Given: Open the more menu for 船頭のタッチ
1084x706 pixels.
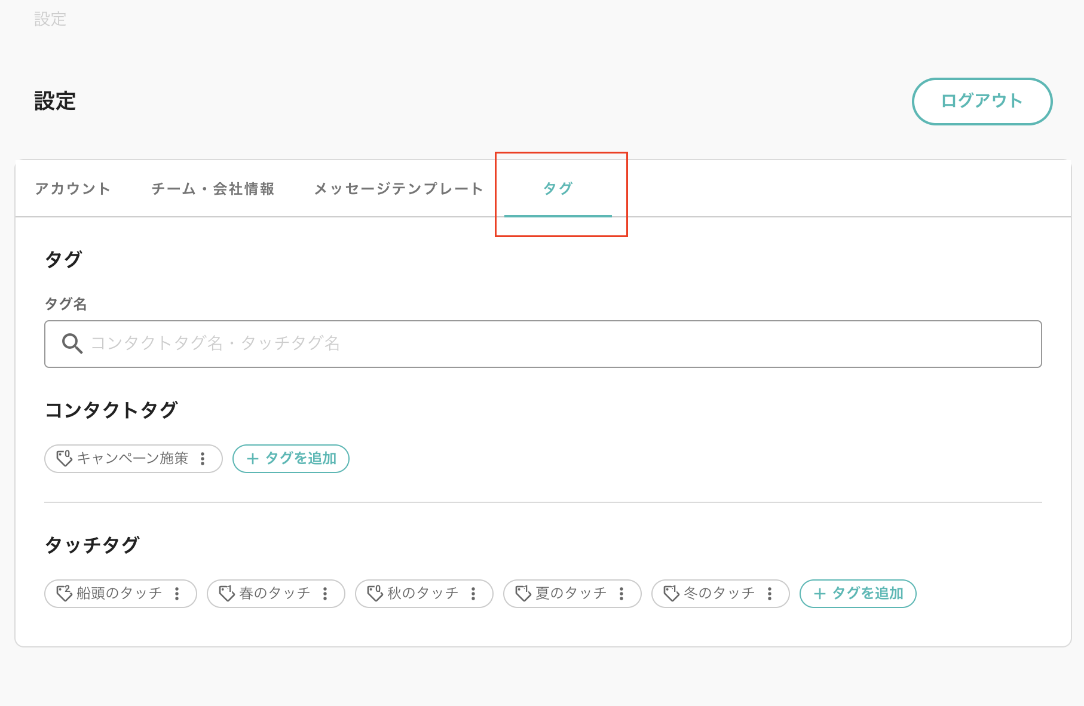Looking at the screenshot, I should [177, 594].
